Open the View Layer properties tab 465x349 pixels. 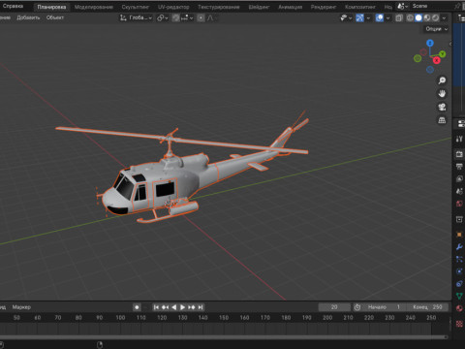(459, 179)
